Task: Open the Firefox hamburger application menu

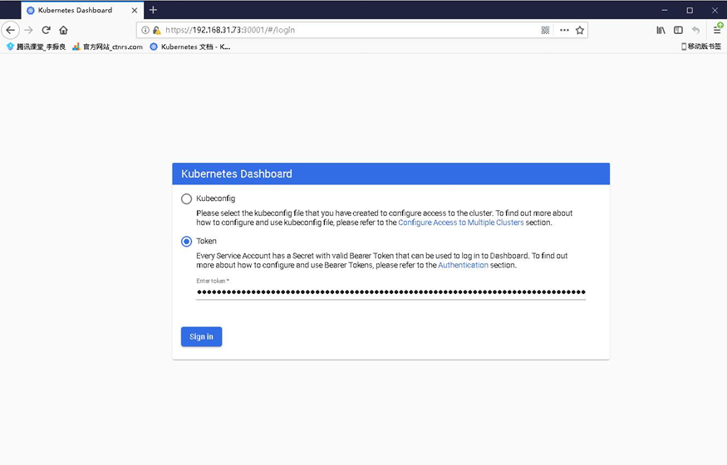Action: click(717, 30)
